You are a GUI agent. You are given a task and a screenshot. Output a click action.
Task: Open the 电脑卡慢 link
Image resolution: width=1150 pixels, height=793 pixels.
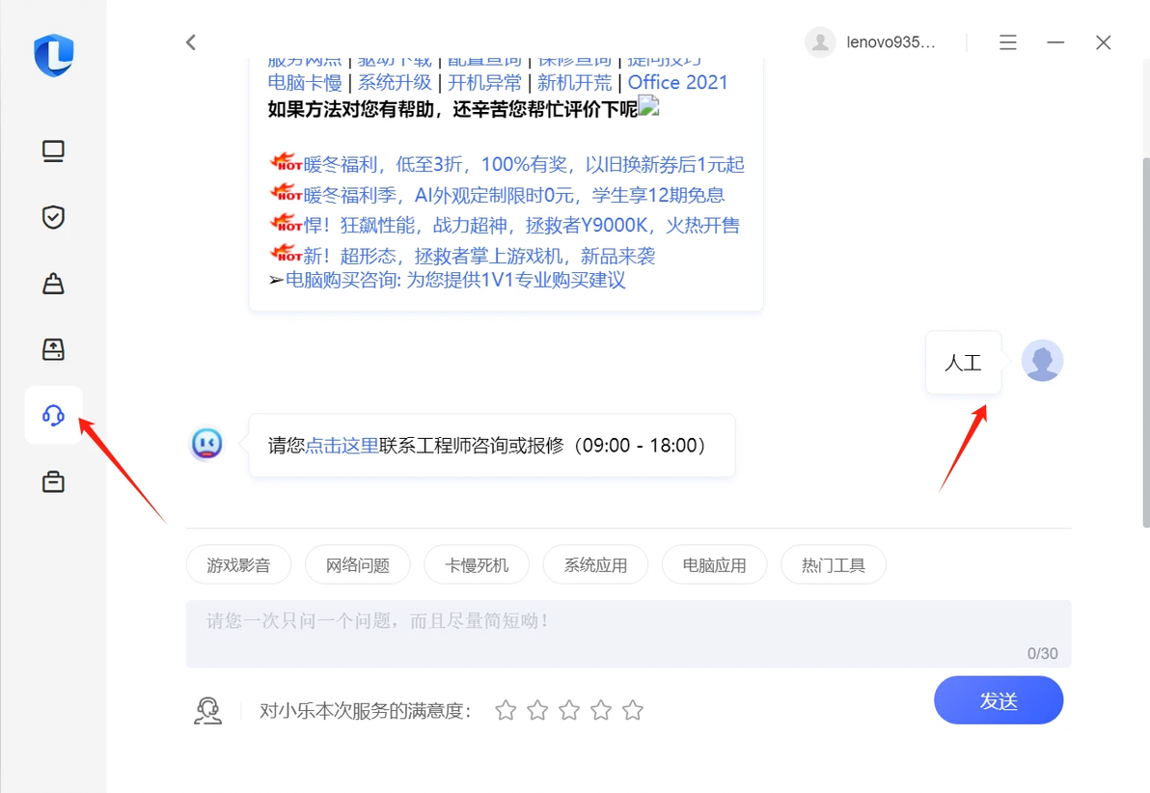click(x=304, y=83)
